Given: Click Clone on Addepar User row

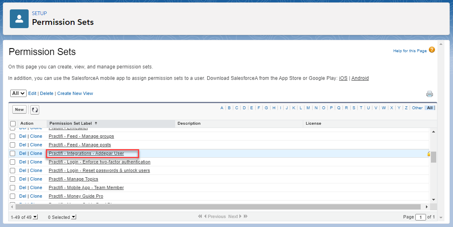Looking at the screenshot, I should point(36,154).
